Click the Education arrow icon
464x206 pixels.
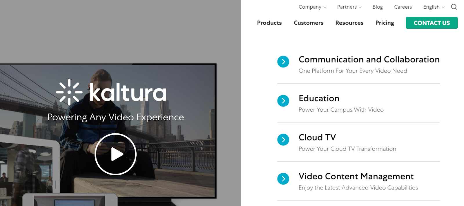(x=283, y=101)
